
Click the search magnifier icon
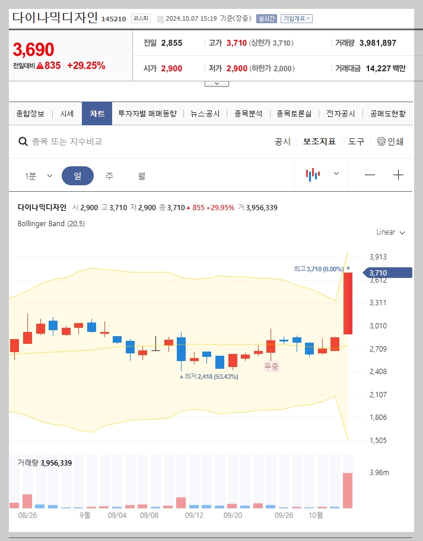click(x=23, y=141)
